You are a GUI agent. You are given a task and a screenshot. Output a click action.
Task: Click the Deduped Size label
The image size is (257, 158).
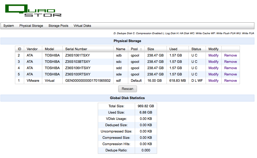click(116, 125)
